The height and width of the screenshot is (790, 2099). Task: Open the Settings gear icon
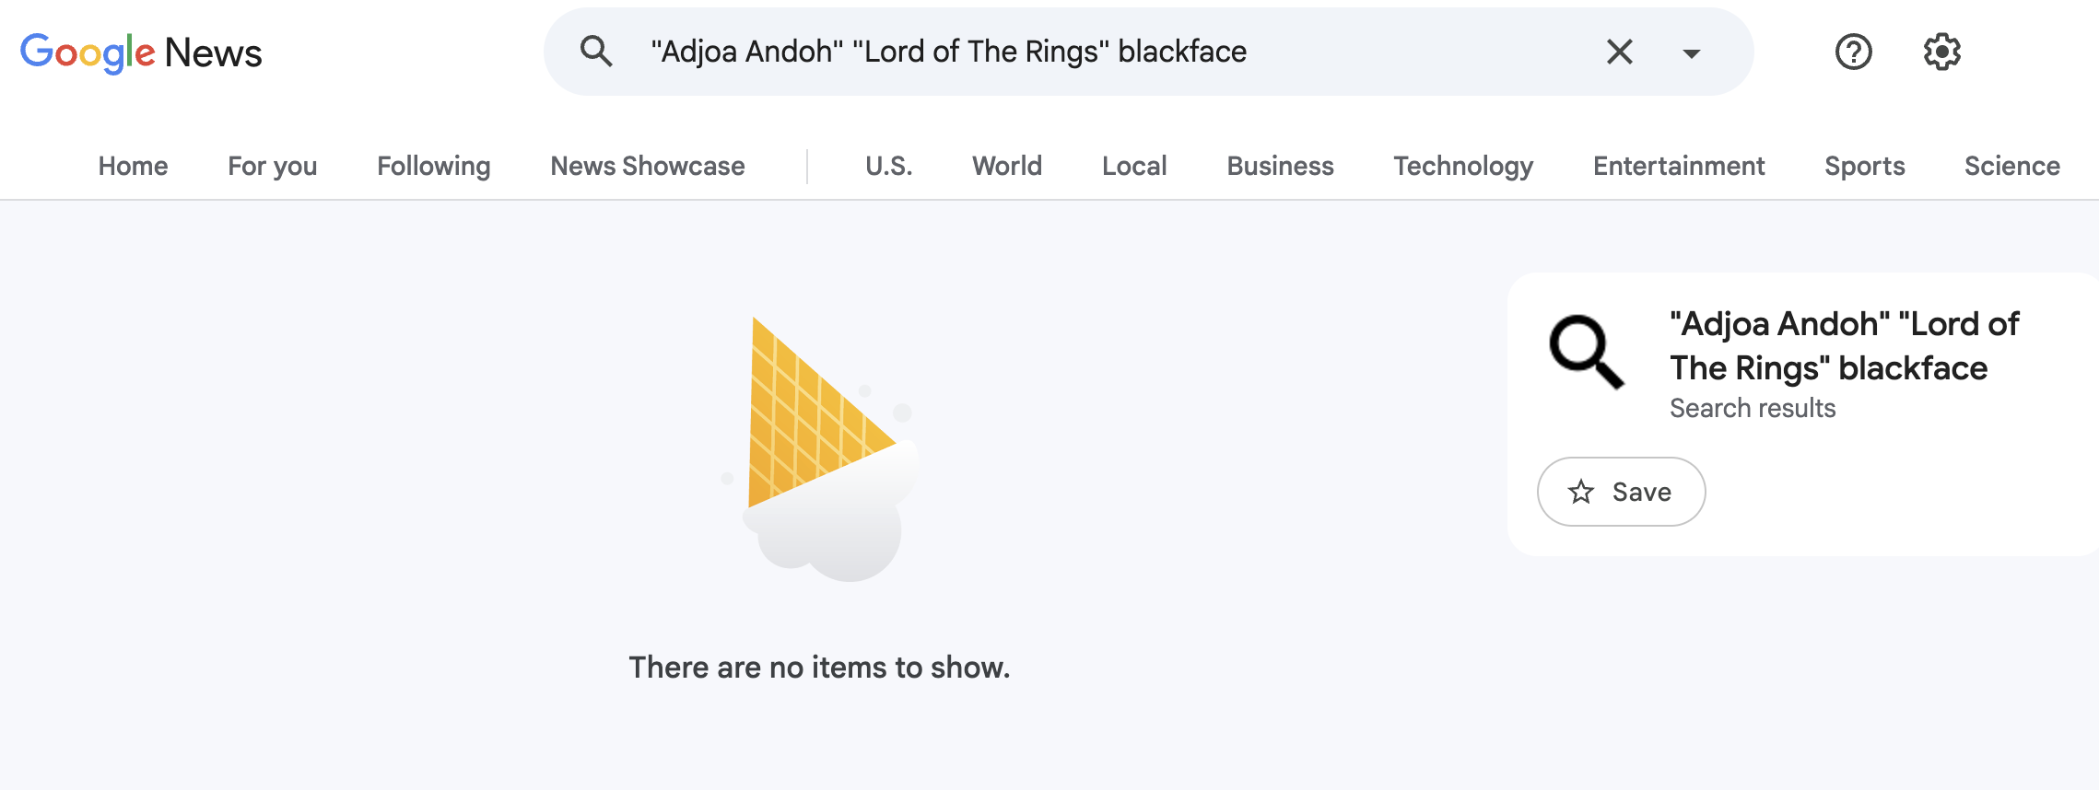[1941, 52]
